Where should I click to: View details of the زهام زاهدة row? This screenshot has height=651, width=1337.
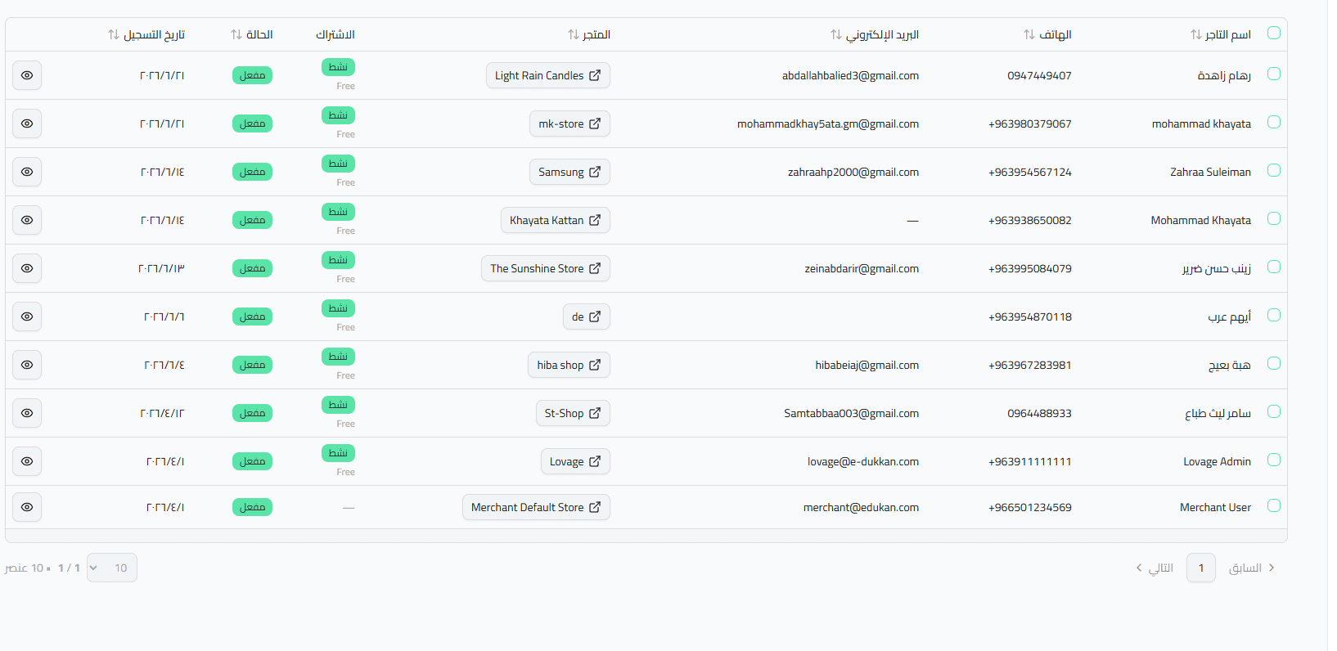[27, 75]
